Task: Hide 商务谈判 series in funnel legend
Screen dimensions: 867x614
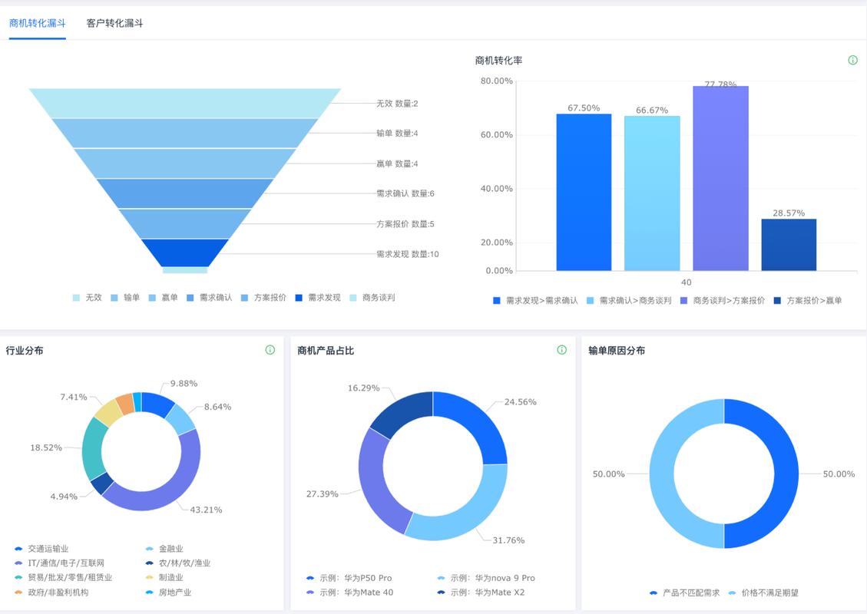Action: click(x=372, y=298)
